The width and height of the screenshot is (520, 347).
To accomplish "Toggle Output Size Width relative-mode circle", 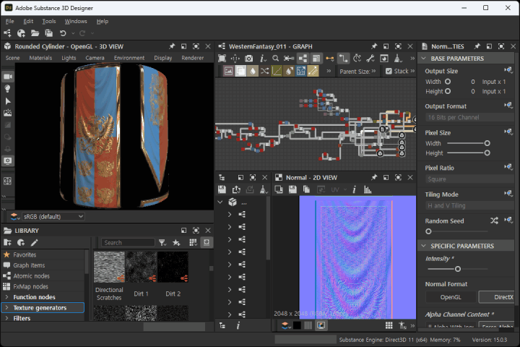I will [x=448, y=82].
